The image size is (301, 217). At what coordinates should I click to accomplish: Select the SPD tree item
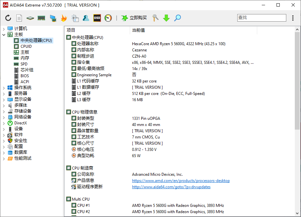[24, 64]
